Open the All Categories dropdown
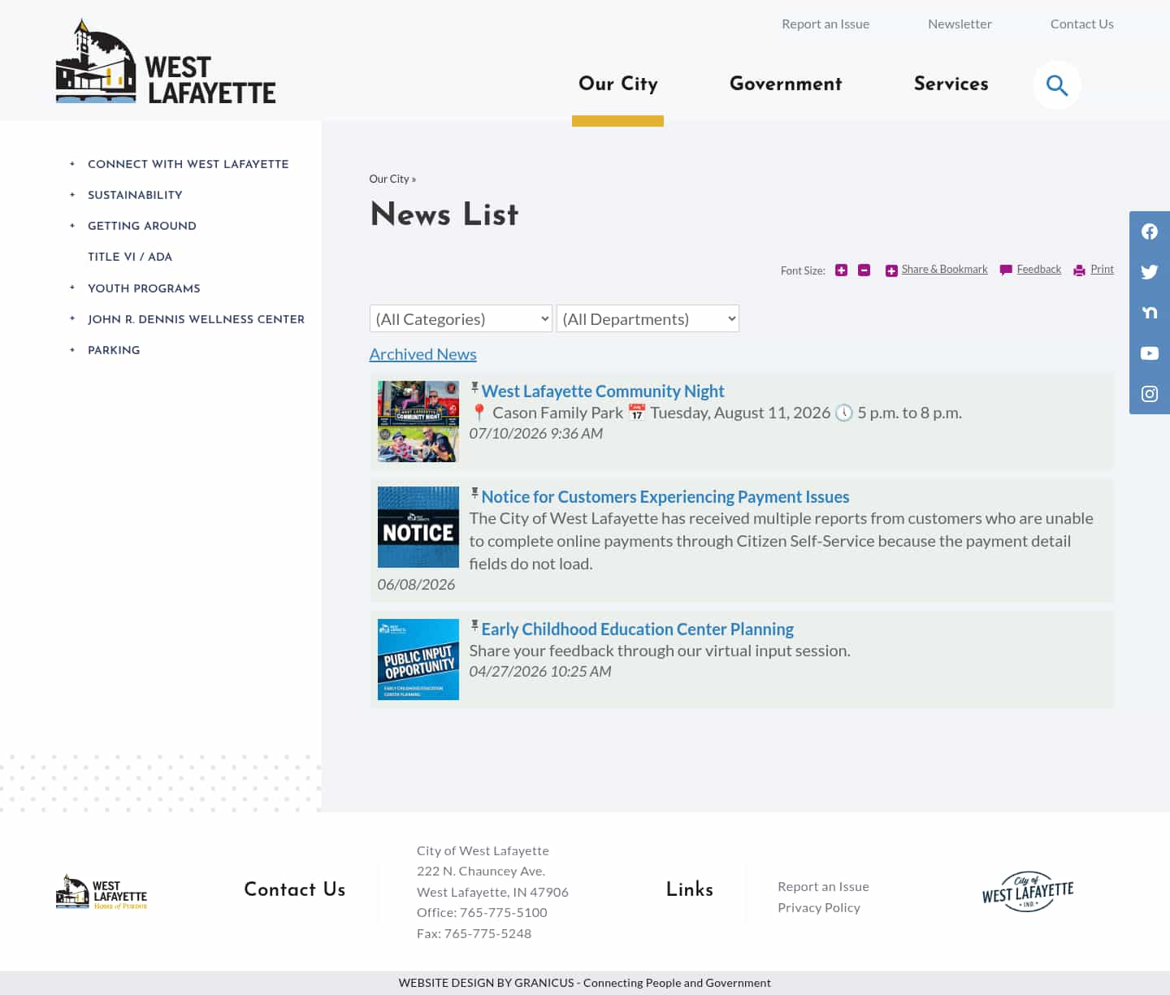 [461, 318]
